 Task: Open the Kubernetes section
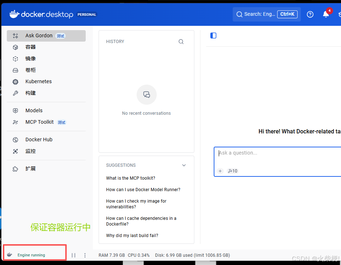tap(46, 82)
